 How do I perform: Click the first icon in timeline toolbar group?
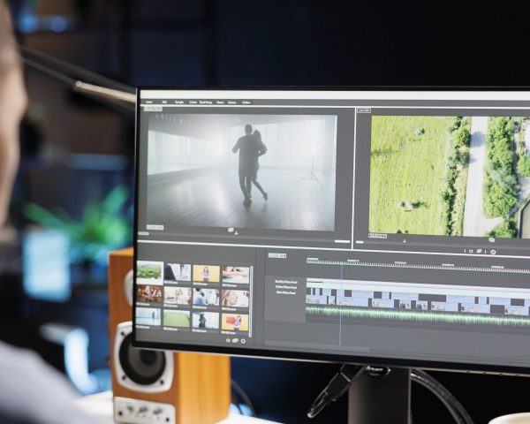tap(469, 251)
